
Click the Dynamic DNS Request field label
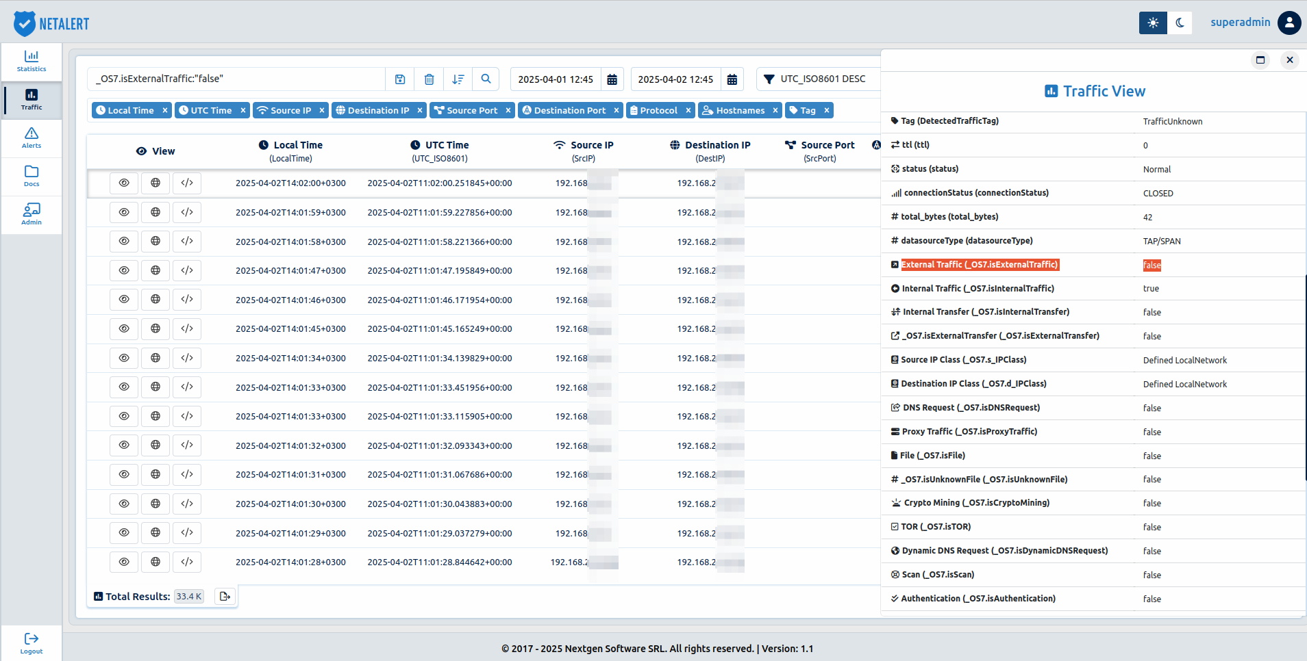tap(1005, 551)
